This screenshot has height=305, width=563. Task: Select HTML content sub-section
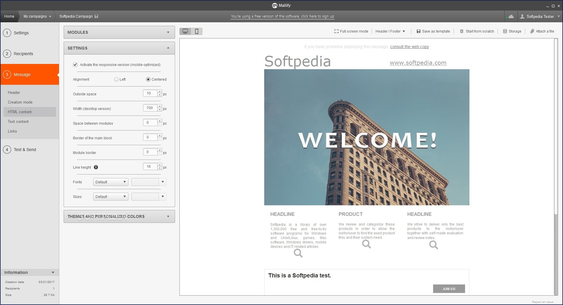[30, 112]
